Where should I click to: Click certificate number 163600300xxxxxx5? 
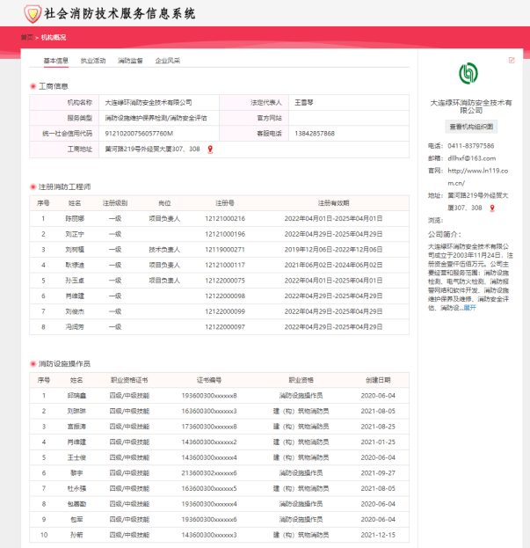(x=209, y=488)
